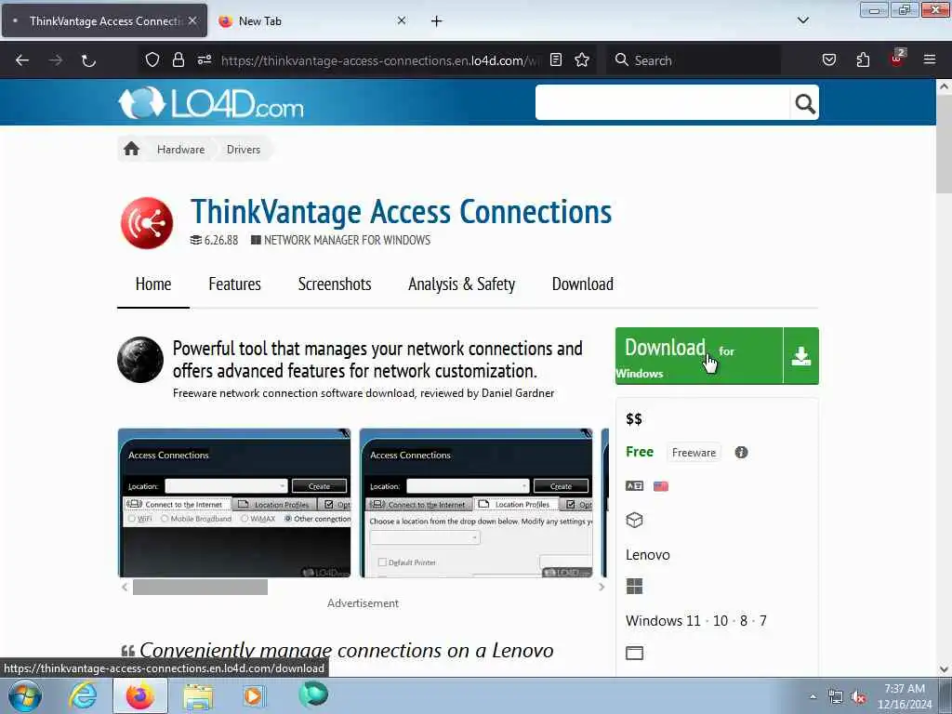Viewport: 952px width, 714px height.
Task: Open the Hardware breadcrumb link
Action: point(181,150)
